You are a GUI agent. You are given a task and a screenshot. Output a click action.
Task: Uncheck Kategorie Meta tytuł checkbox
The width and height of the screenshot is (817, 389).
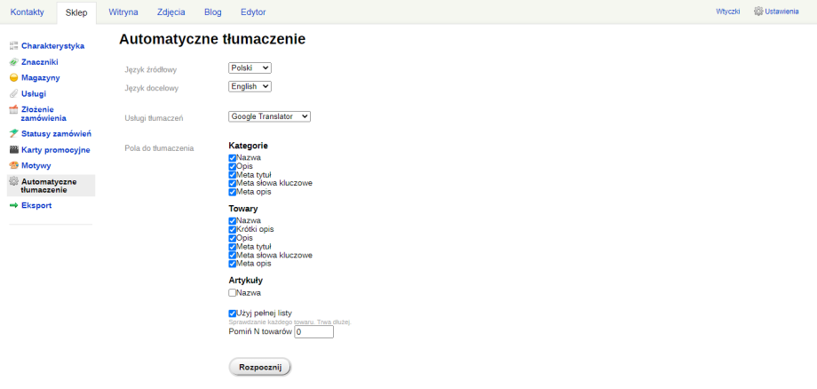[x=233, y=175]
